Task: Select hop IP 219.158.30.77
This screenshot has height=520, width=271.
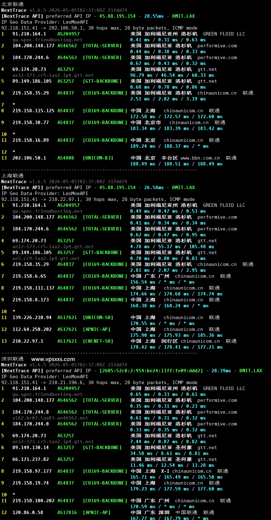Action: 31,123
